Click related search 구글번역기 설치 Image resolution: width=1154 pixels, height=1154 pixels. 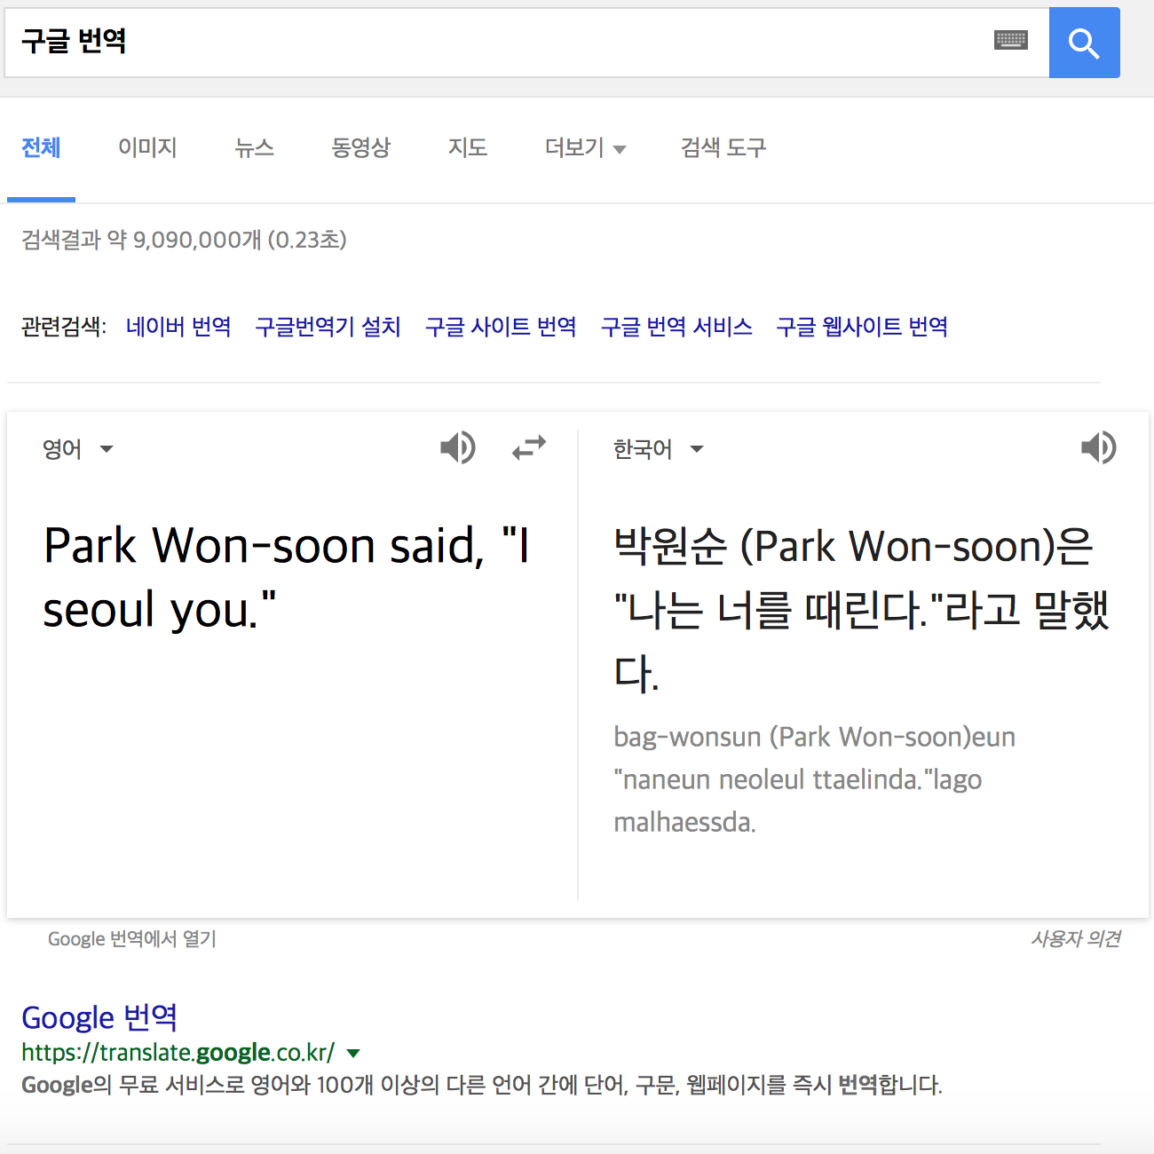pyautogui.click(x=328, y=327)
